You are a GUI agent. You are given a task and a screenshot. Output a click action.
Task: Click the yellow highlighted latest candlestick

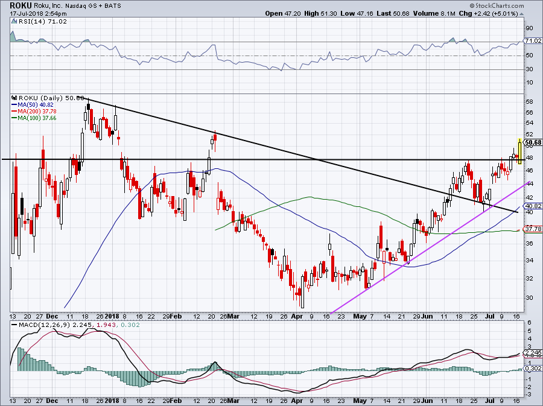pos(520,151)
